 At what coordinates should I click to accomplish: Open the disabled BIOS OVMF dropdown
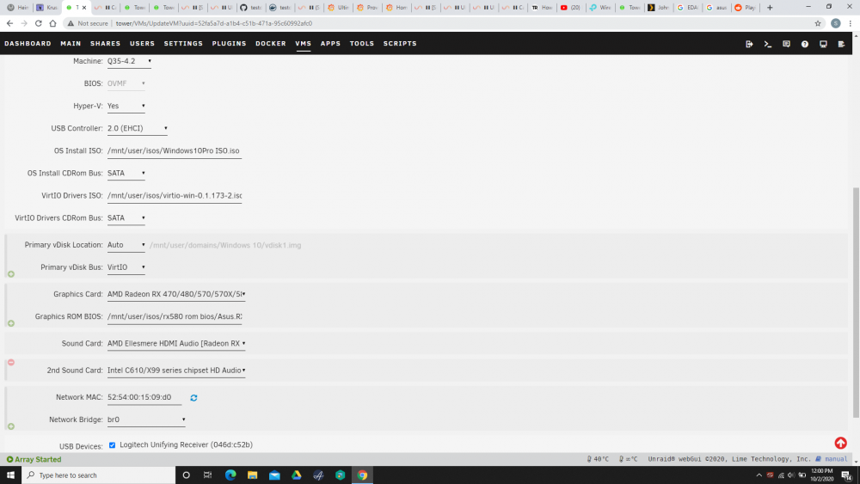coord(126,84)
